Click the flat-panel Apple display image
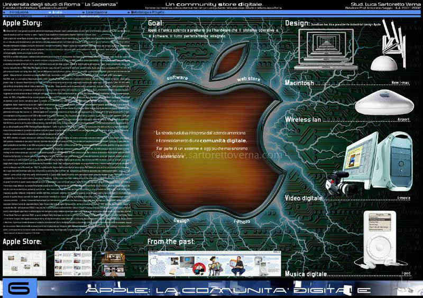Viewport: 423px width, 298px height. click(x=360, y=160)
